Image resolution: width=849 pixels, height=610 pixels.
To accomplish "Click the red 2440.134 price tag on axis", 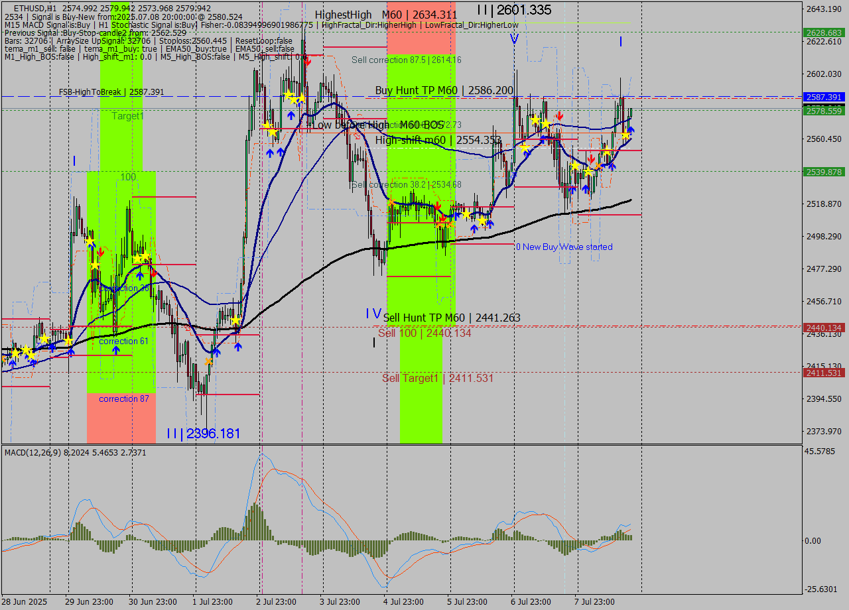I will (x=823, y=328).
